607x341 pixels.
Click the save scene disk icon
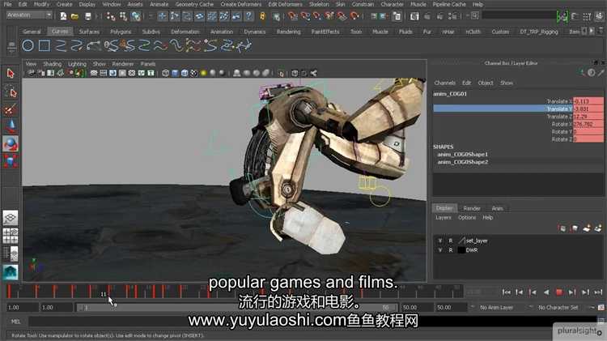coord(88,16)
